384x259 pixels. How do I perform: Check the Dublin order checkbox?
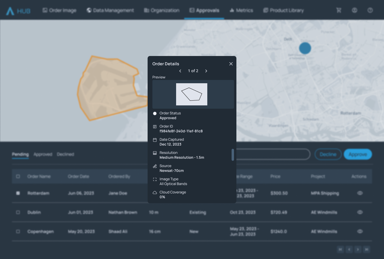pyautogui.click(x=18, y=212)
